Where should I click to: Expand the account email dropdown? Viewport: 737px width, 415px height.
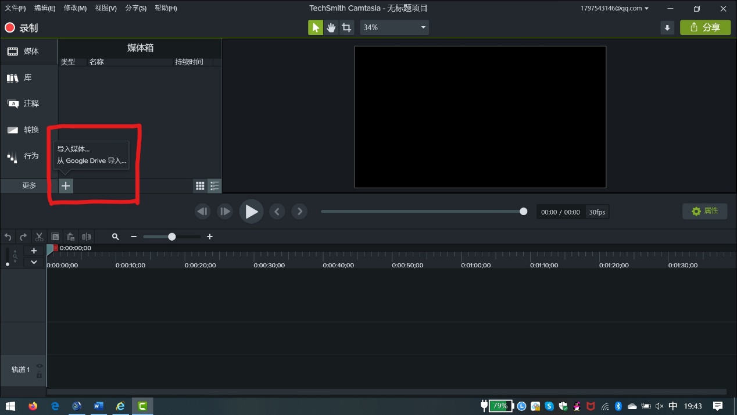point(615,8)
